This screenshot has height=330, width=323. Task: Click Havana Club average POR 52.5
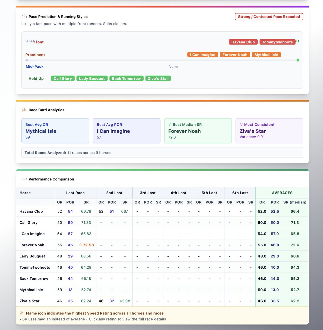point(275,211)
